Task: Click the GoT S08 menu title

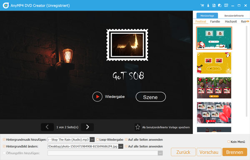Action: click(x=128, y=76)
